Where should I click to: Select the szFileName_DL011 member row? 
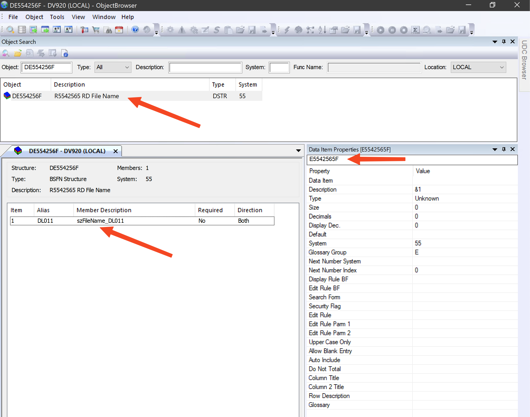click(x=100, y=221)
